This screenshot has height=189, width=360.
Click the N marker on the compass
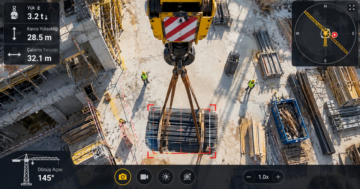click(x=325, y=6)
